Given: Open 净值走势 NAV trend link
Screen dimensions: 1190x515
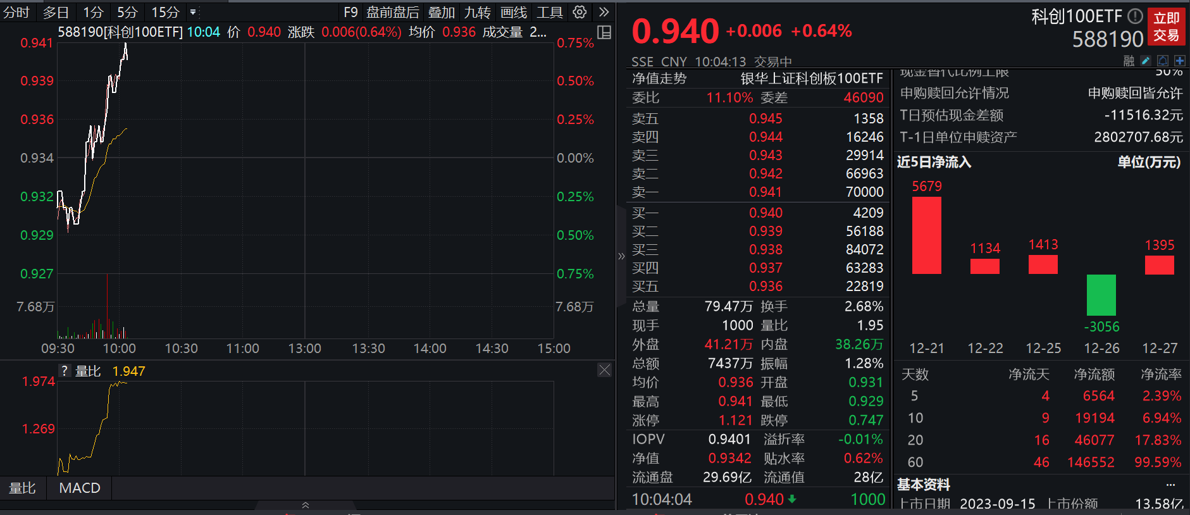Looking at the screenshot, I should point(659,78).
